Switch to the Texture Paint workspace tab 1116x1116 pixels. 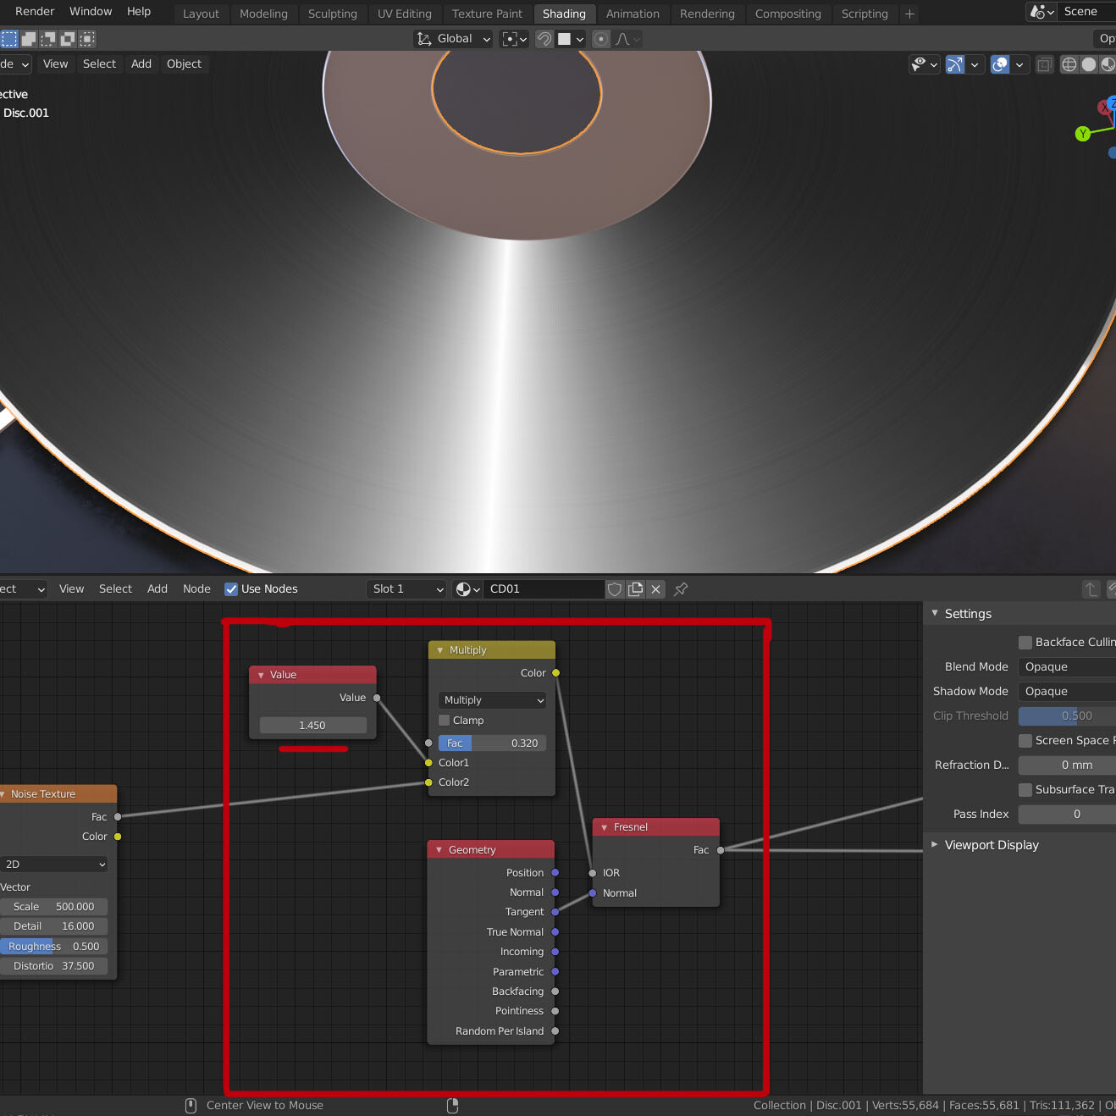coord(487,14)
